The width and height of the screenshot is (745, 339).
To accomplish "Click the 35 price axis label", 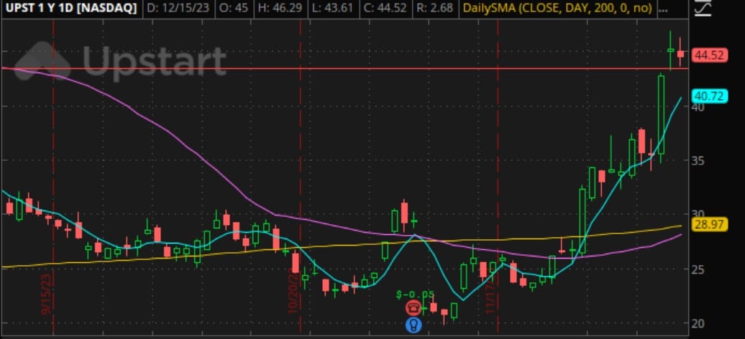I will (698, 161).
